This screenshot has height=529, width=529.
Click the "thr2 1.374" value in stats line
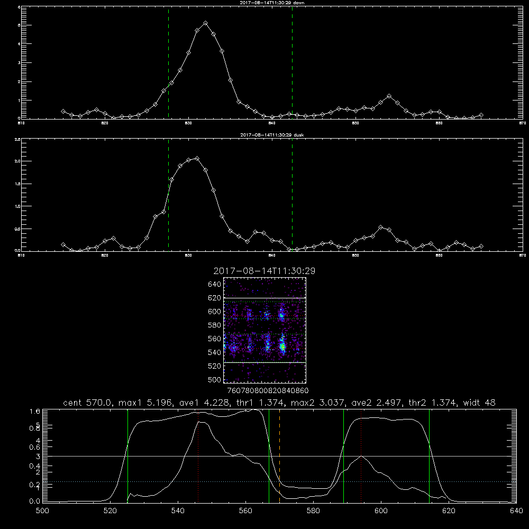pyautogui.click(x=433, y=403)
